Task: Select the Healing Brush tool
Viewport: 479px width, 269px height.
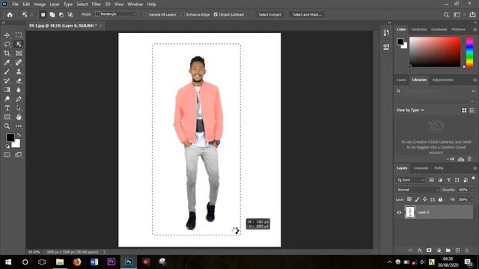Action: coord(19,63)
